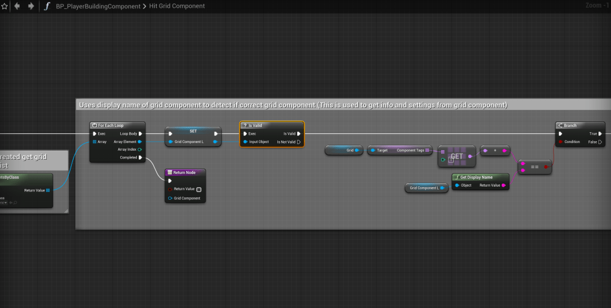Click the Array Index output pin

coord(140,150)
